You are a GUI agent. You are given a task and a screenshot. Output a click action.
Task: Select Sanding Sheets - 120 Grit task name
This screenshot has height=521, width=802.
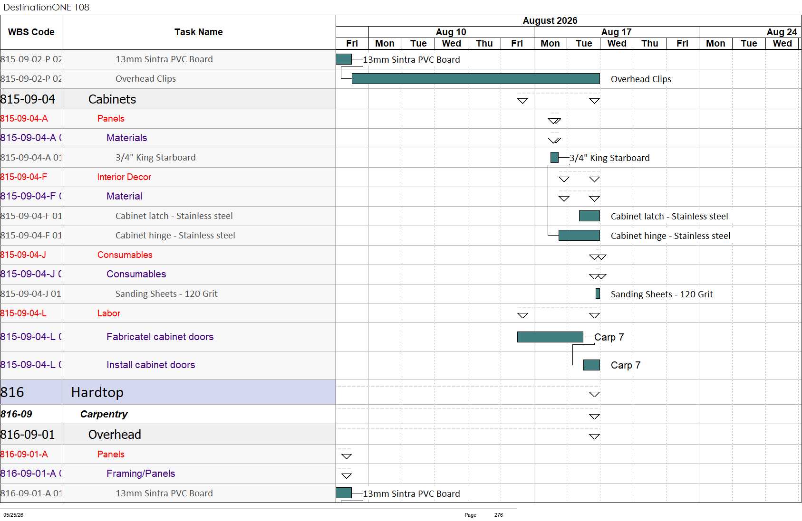tap(166, 294)
